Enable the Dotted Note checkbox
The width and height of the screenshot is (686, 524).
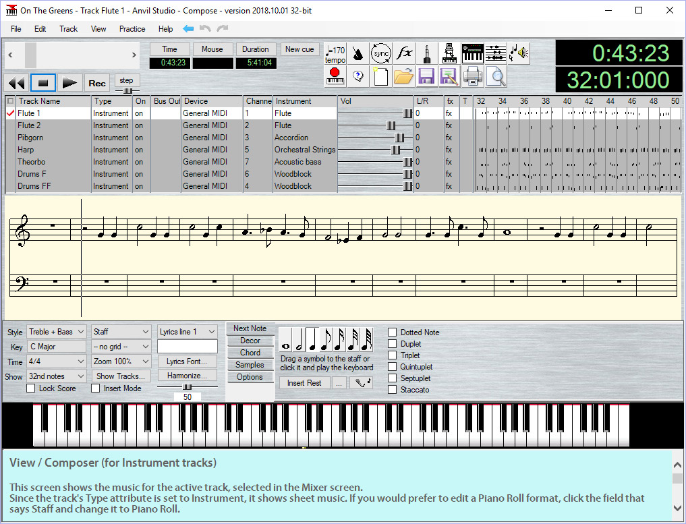[393, 332]
